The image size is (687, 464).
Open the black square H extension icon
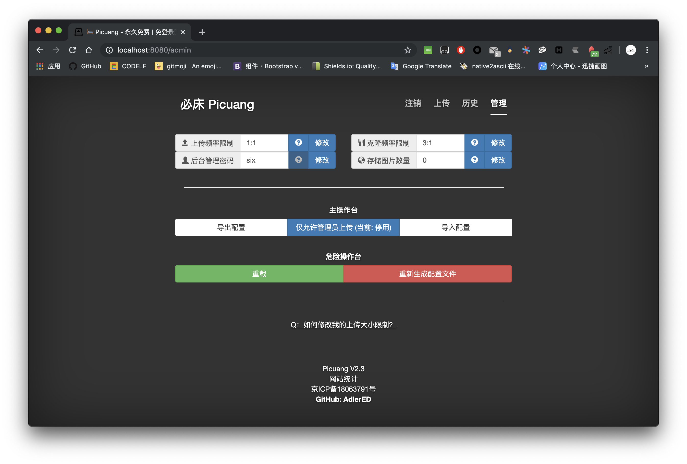point(558,50)
